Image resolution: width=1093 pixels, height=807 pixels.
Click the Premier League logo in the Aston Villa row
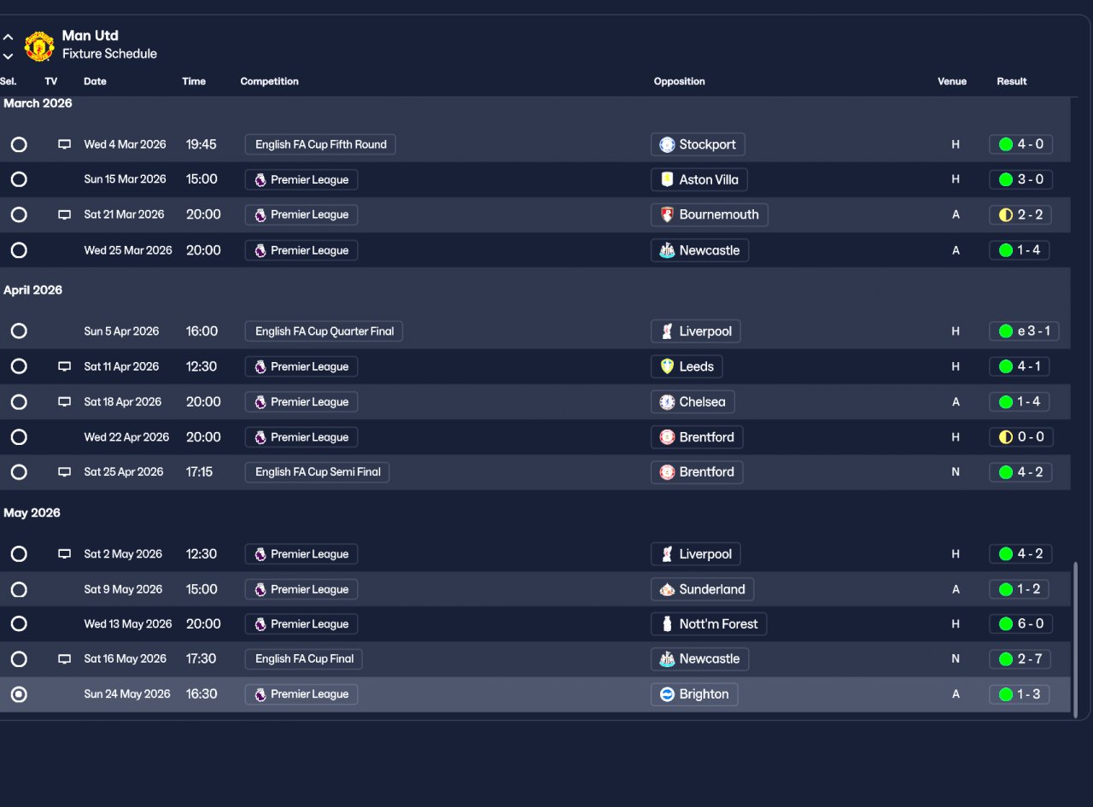260,179
